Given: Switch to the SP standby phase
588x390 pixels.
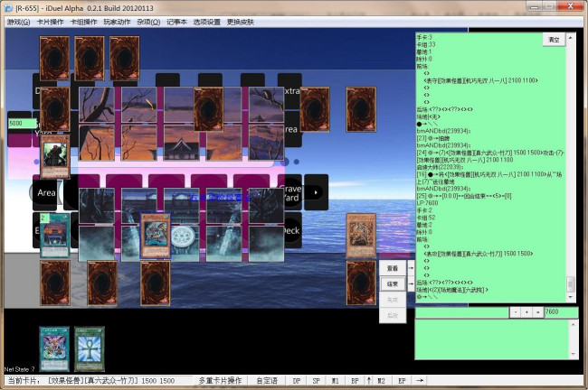Looking at the screenshot, I should 316,381.
